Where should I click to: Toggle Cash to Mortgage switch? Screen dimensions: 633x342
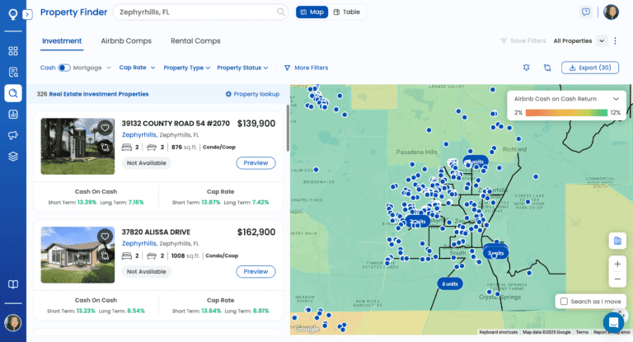point(64,68)
